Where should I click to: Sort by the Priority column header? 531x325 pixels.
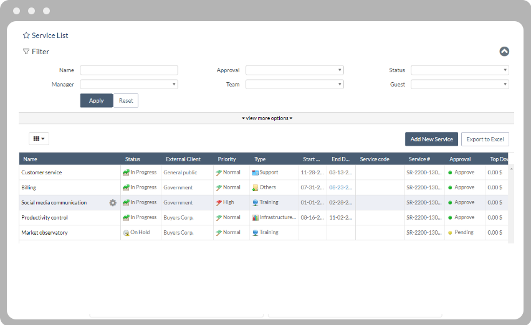pos(227,159)
